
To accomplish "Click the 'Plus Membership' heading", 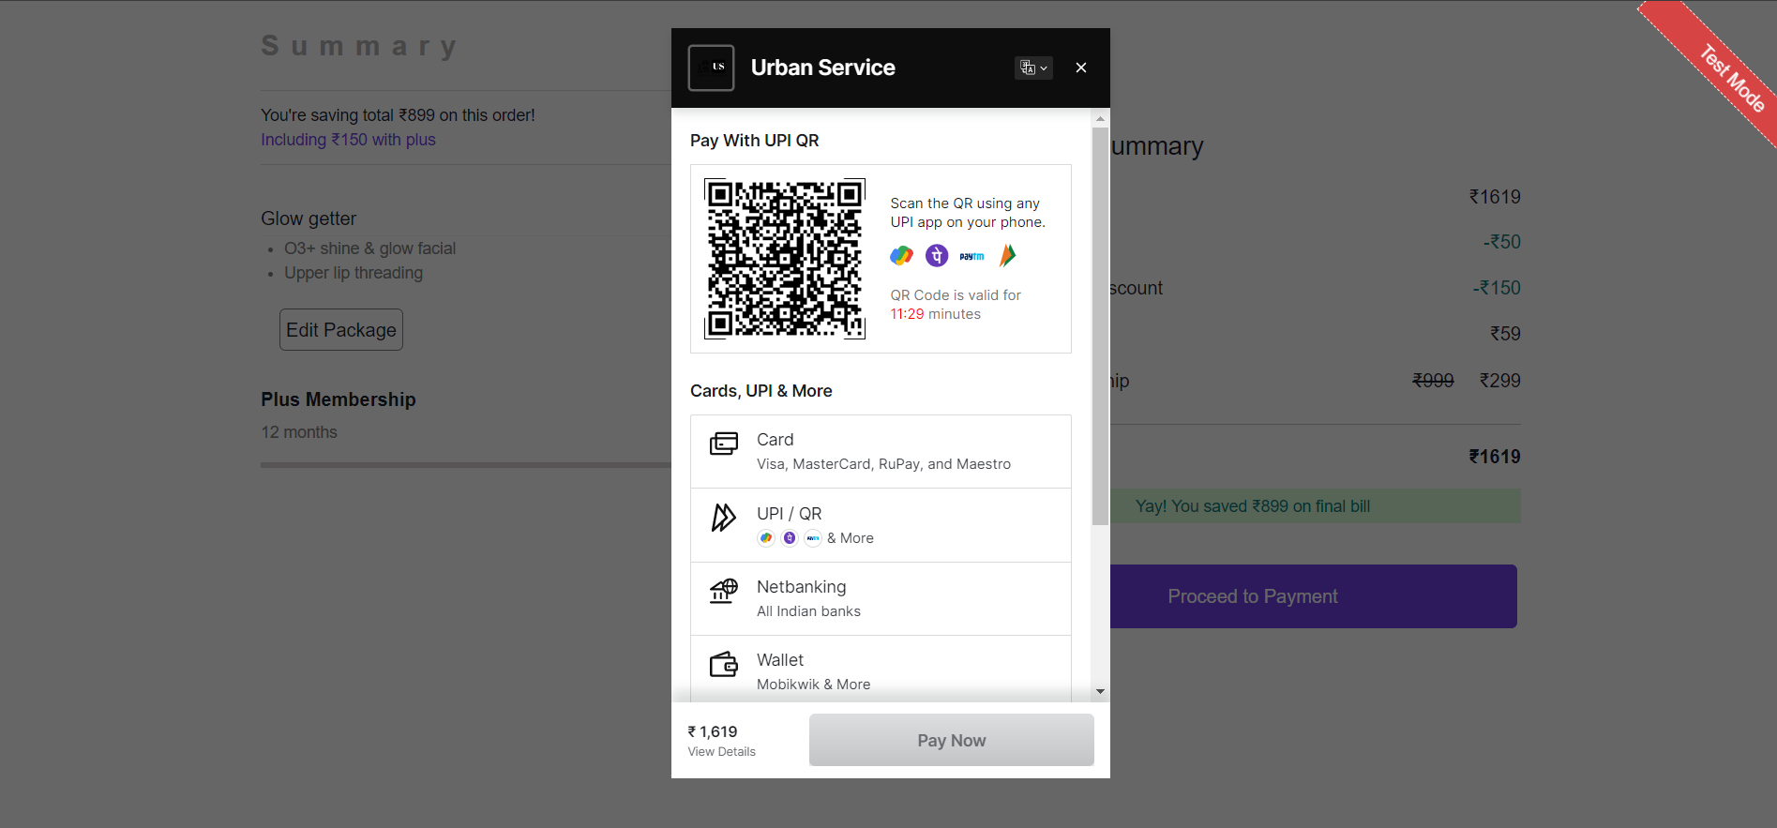I will click(339, 399).
